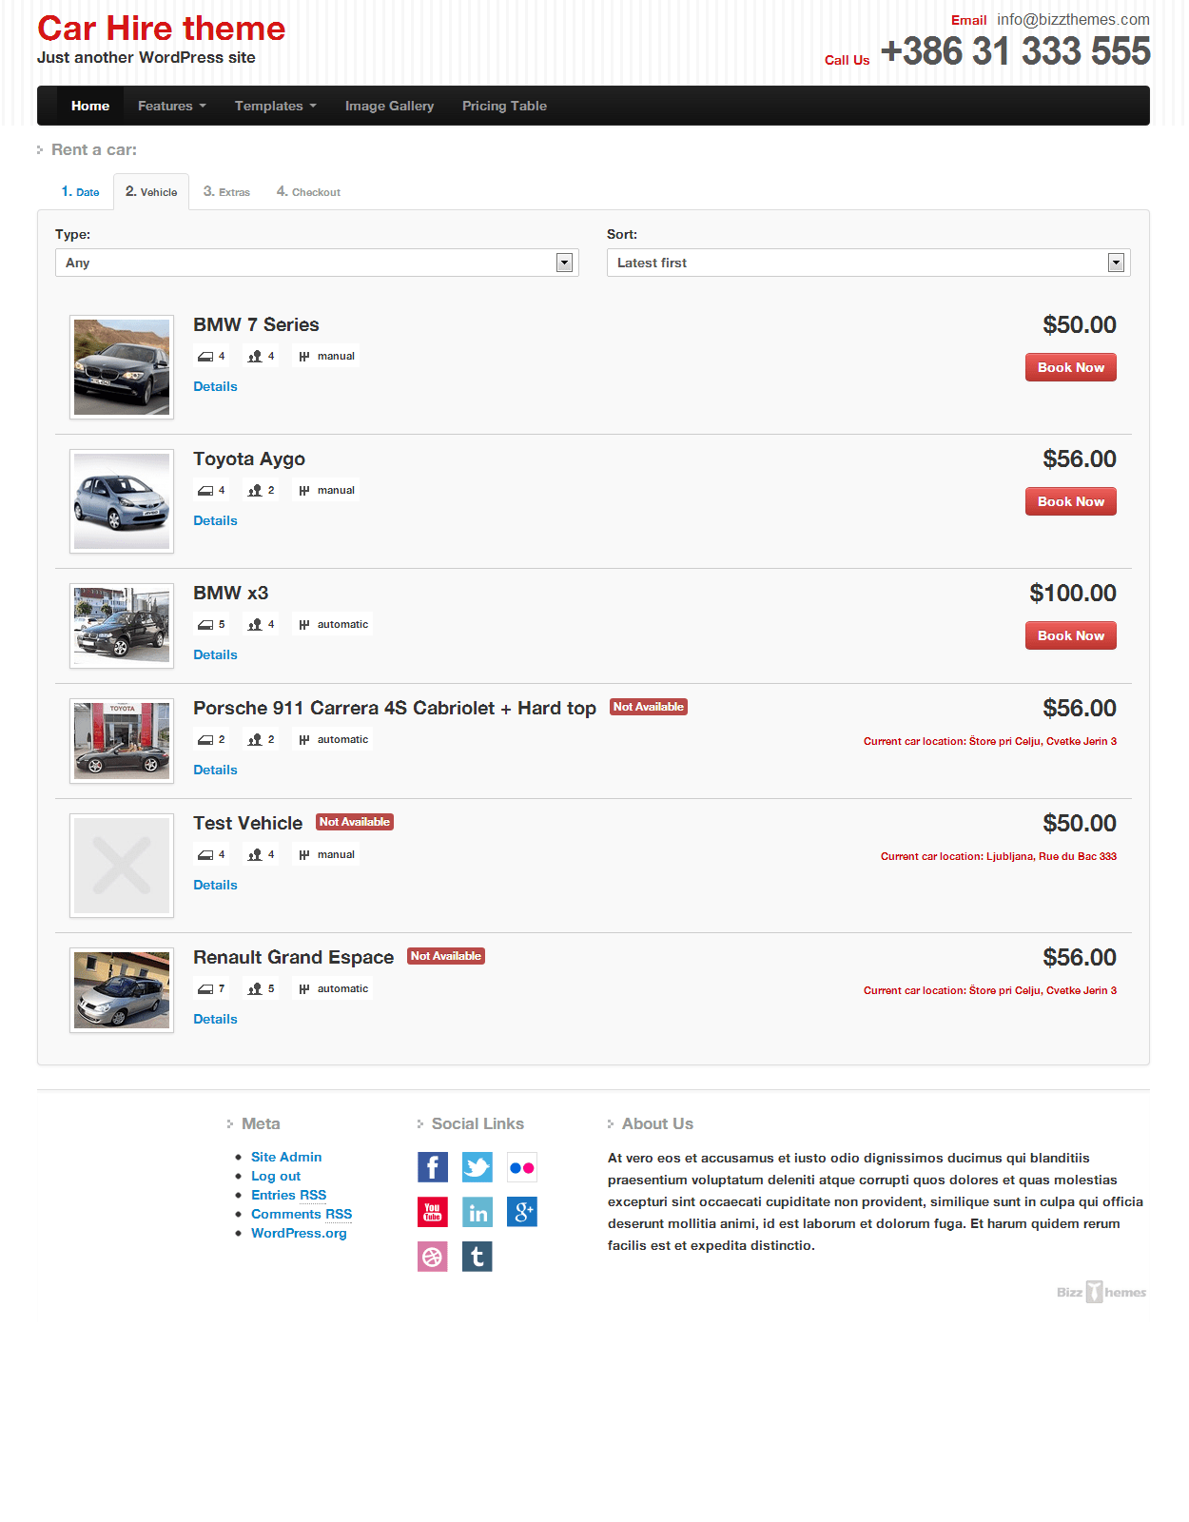Click the phone number +386 31 333 555

pos(1016,51)
